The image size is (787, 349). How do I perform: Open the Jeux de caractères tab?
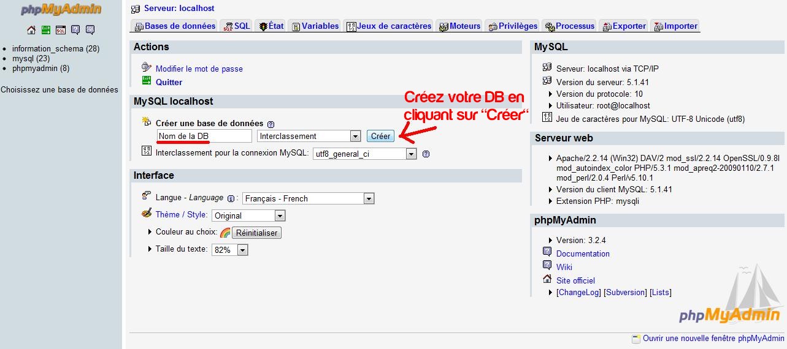389,26
